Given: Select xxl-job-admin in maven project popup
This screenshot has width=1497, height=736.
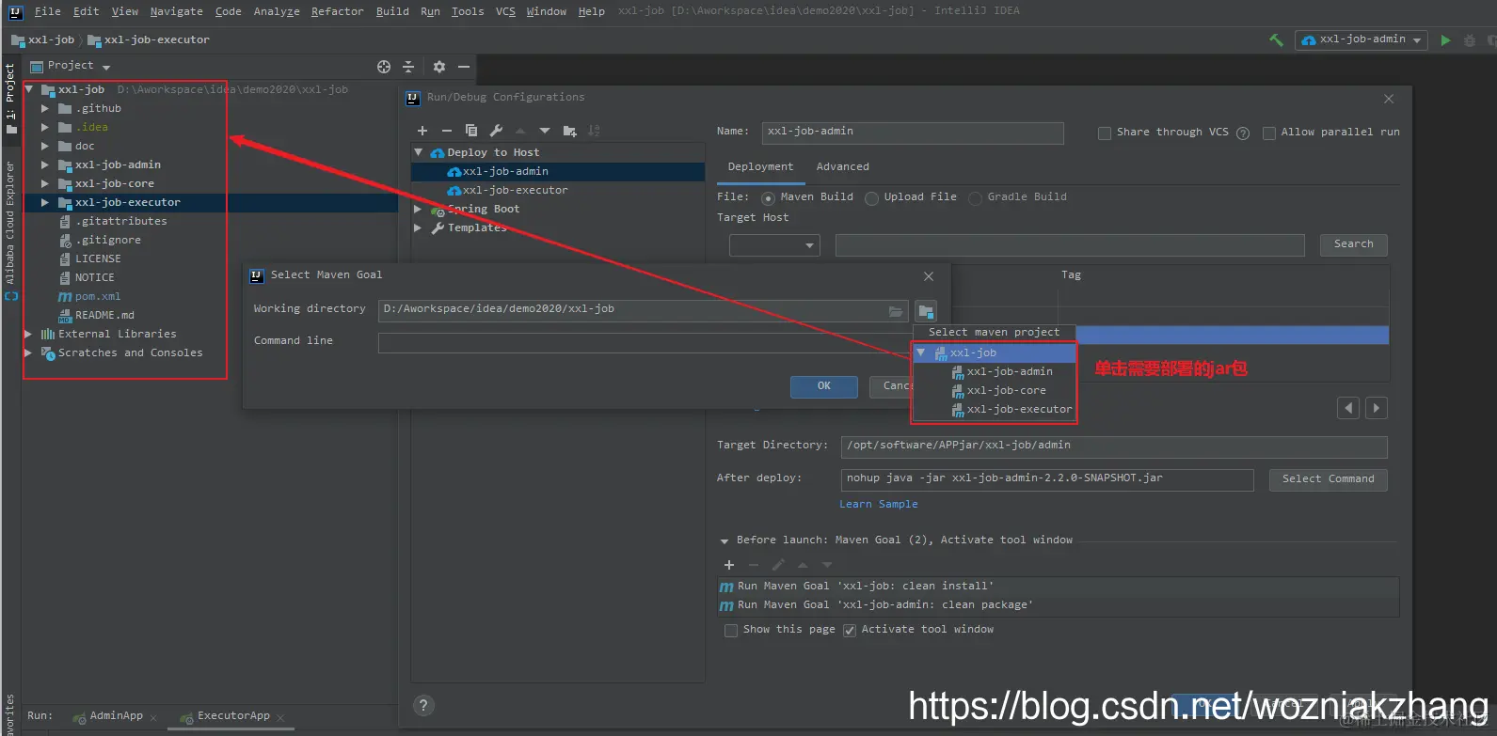Looking at the screenshot, I should coord(1010,371).
